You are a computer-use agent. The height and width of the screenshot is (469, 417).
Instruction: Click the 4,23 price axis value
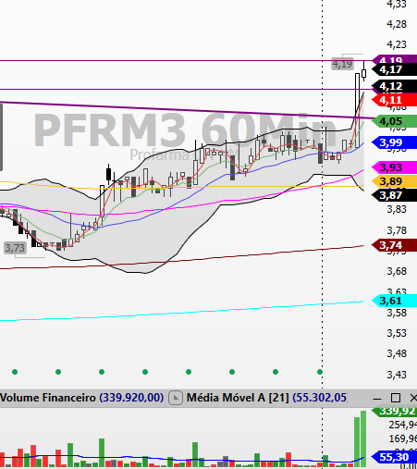(x=397, y=44)
